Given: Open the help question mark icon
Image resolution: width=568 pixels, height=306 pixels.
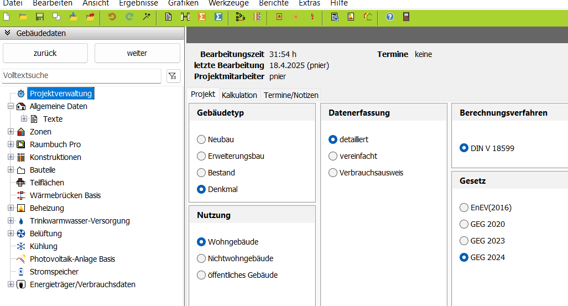Looking at the screenshot, I should click(x=390, y=17).
